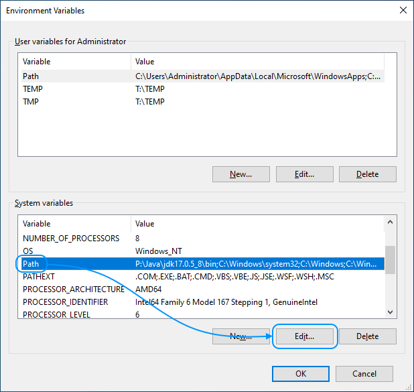Screen dimensions: 414x392
Task: Click value 8 of NUMBER_OF_PROCESSORS
Action: [137, 239]
